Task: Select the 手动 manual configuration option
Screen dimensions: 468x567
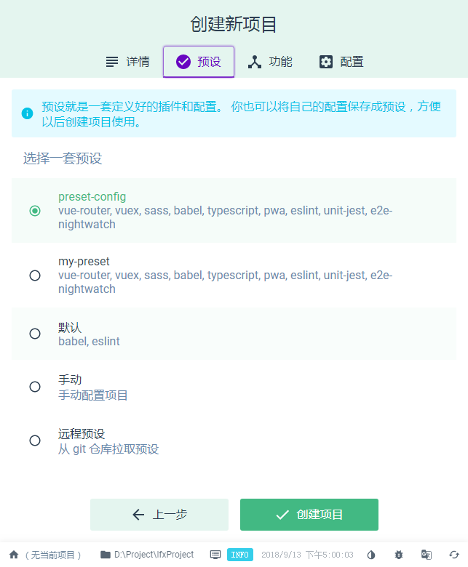Action: pos(35,387)
